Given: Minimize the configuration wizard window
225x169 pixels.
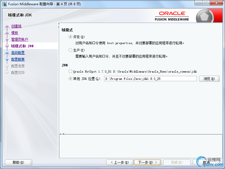Looking at the screenshot, I should pyautogui.click(x=199, y=3).
